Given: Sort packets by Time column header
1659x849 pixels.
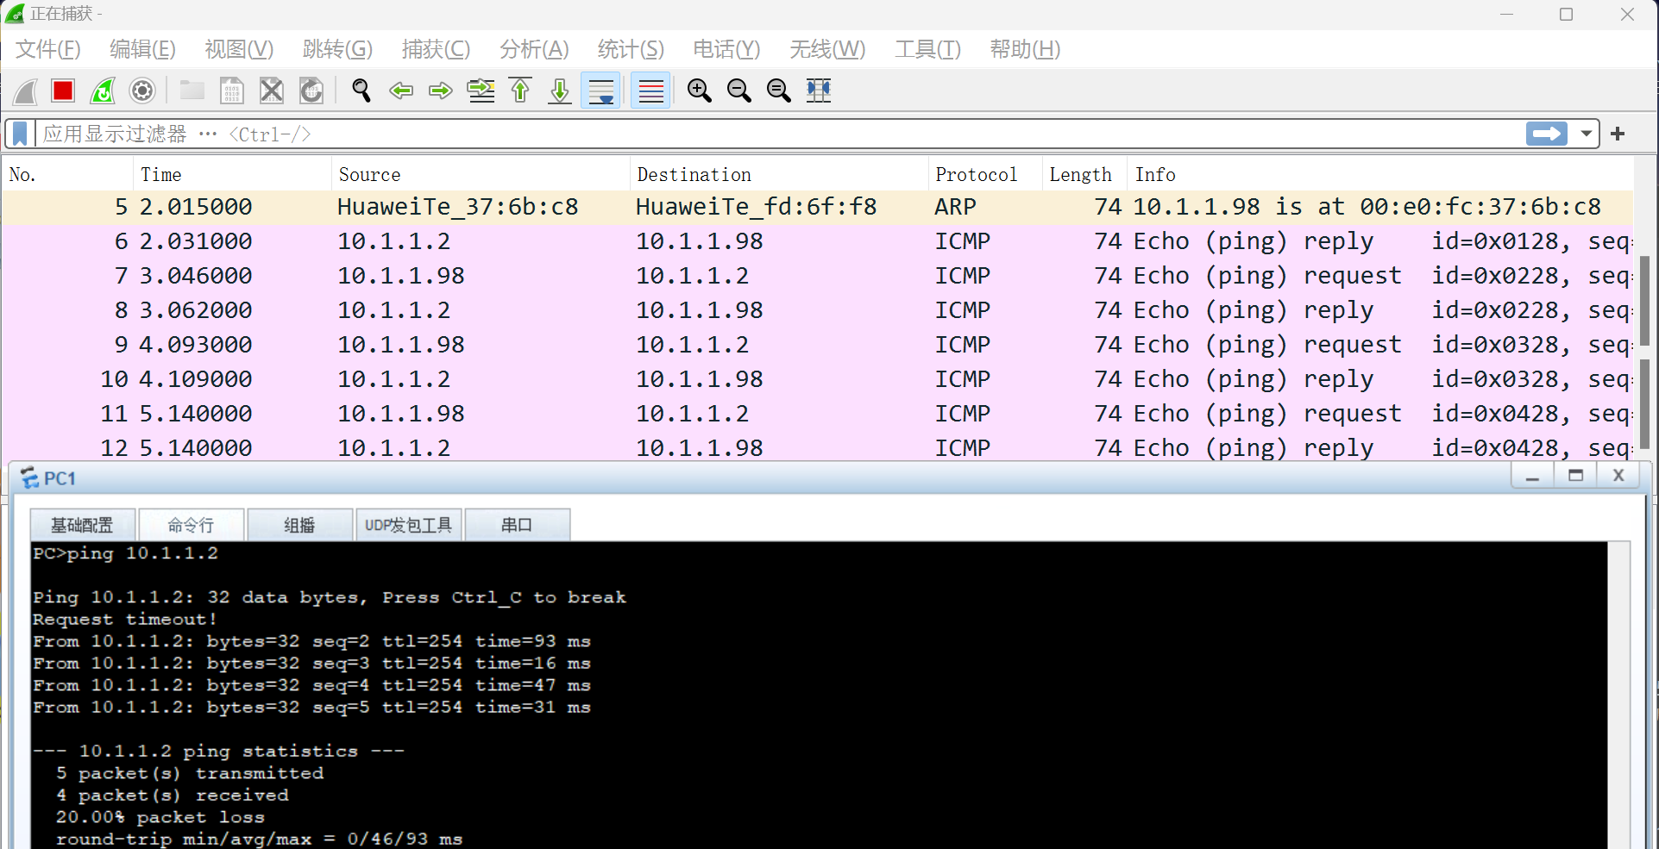Looking at the screenshot, I should [232, 174].
